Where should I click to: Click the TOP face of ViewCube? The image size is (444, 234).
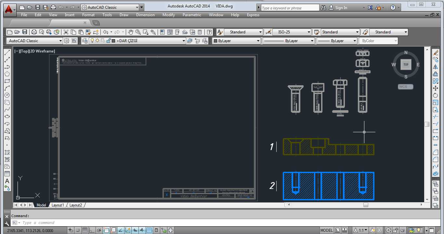[406, 64]
